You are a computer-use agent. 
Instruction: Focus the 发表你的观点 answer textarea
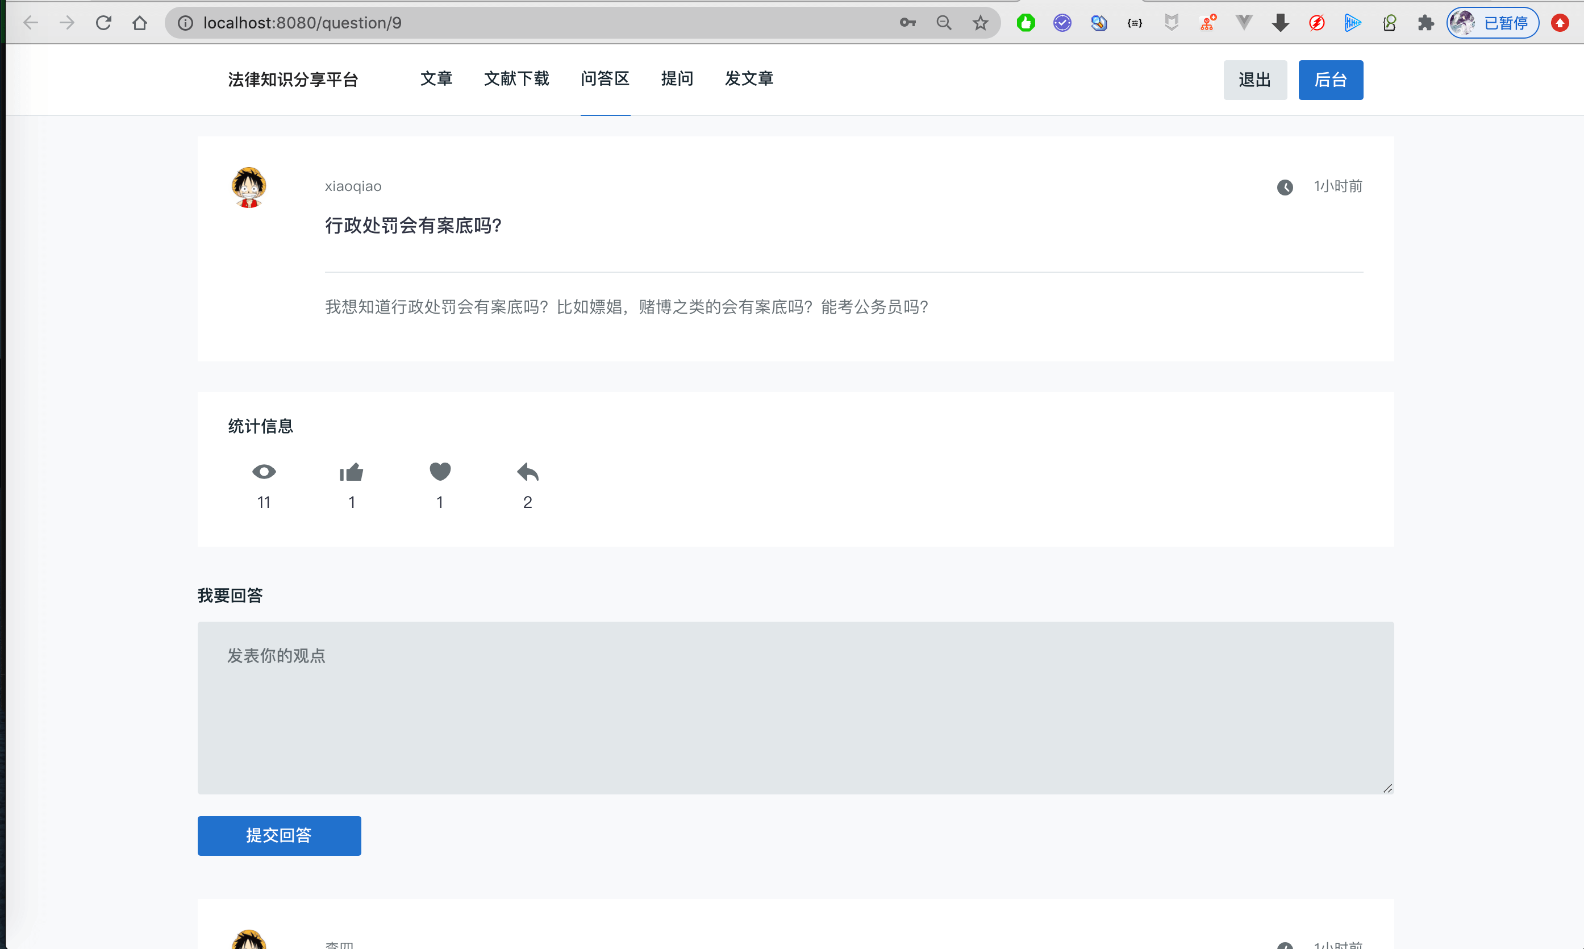[795, 707]
